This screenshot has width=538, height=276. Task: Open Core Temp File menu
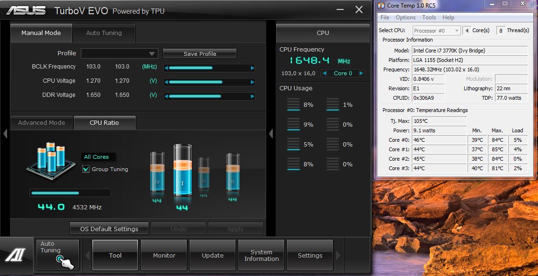(385, 17)
